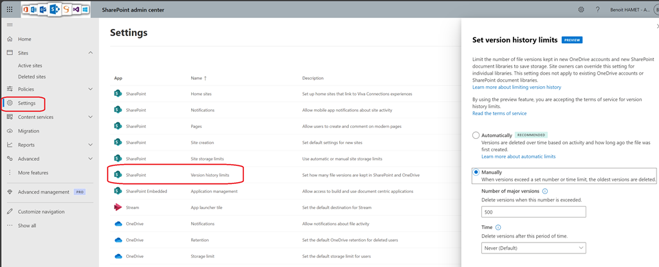Select the Manually radio button
Screen dimensions: 659x267
[476, 172]
